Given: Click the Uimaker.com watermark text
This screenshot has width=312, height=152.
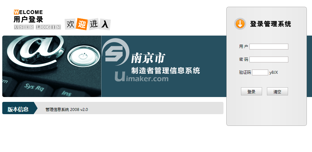Looking at the screenshot, I should click(x=141, y=77).
